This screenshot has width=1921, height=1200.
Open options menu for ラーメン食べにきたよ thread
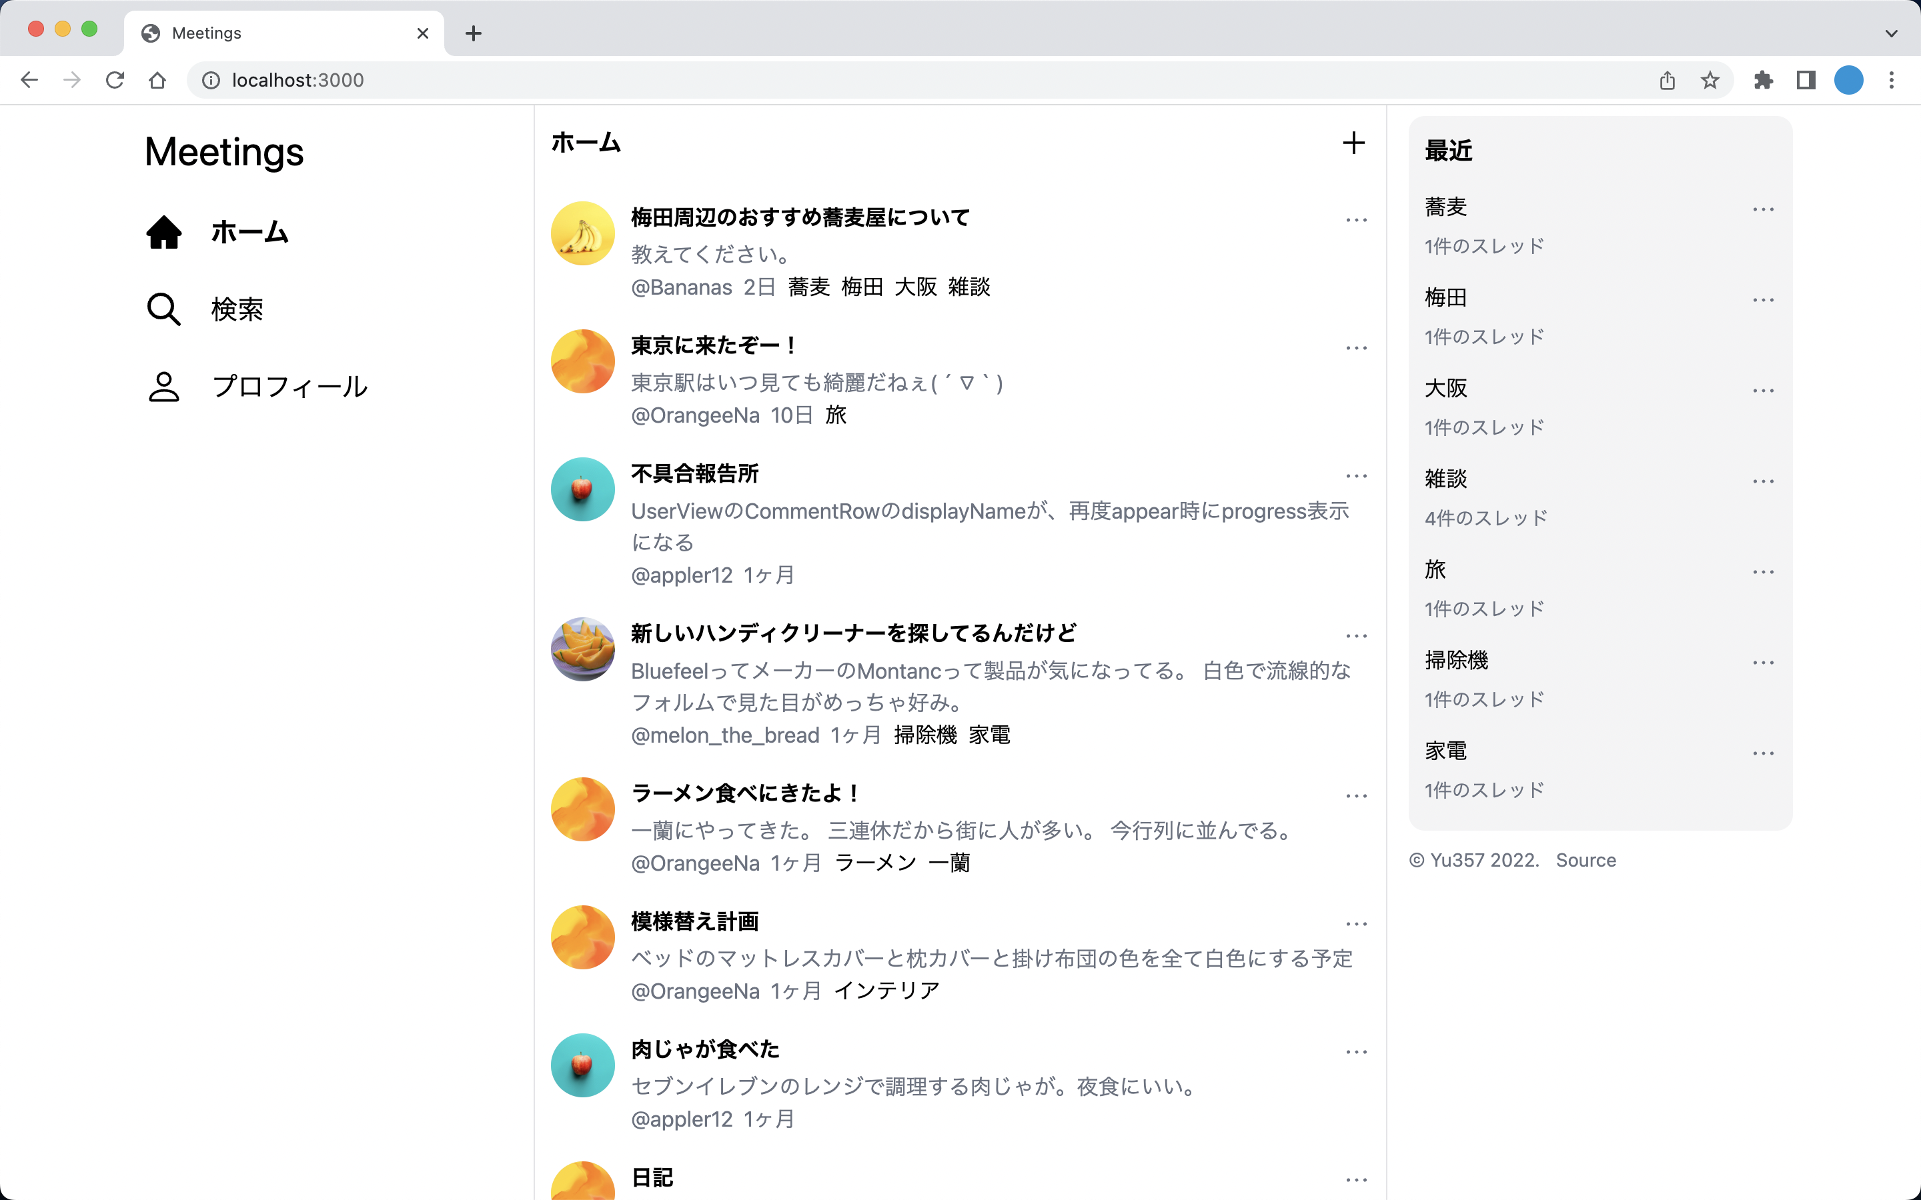coord(1356,795)
